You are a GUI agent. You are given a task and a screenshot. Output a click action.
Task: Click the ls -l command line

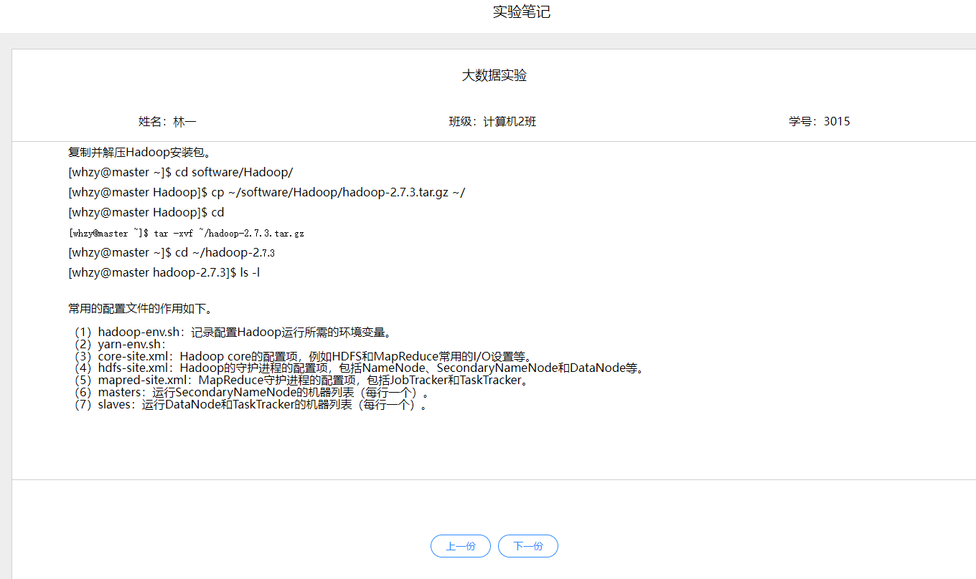click(164, 273)
